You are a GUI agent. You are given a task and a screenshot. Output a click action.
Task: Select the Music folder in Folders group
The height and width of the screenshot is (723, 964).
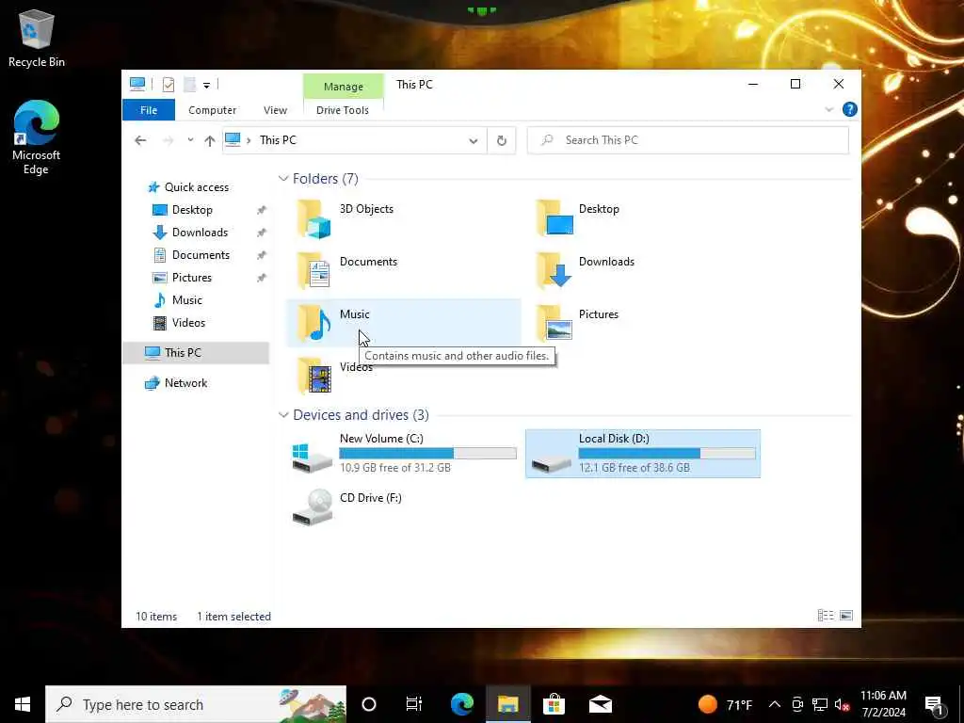[403, 324]
